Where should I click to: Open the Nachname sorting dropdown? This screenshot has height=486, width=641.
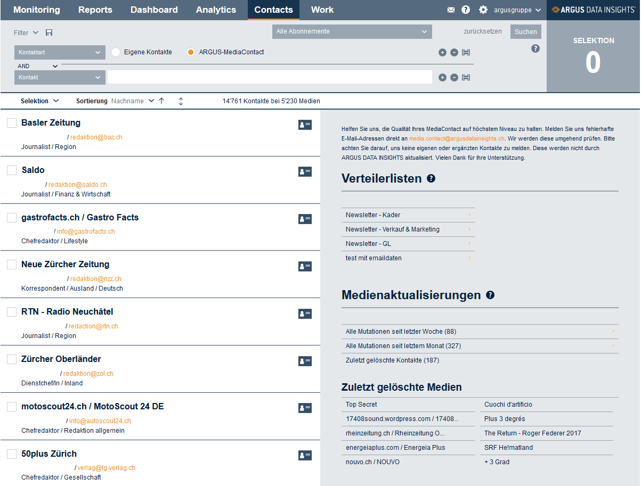133,101
